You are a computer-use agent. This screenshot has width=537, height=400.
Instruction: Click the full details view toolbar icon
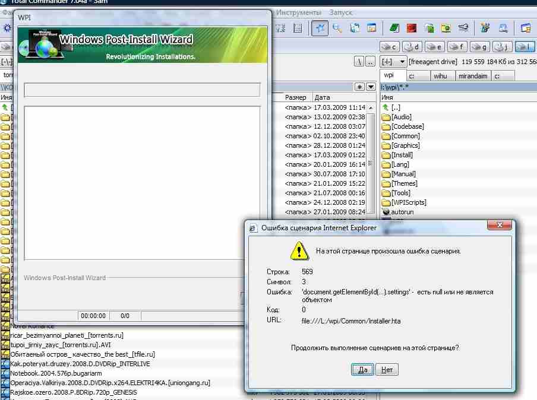pos(298,28)
